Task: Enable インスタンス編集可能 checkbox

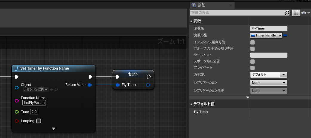Action: click(253, 42)
